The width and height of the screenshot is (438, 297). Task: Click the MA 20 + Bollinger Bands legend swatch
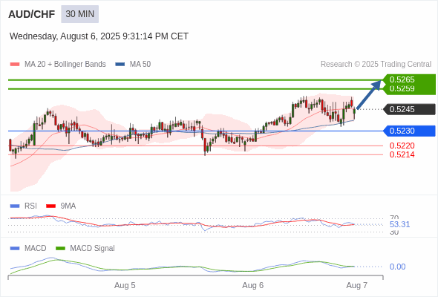(x=15, y=65)
